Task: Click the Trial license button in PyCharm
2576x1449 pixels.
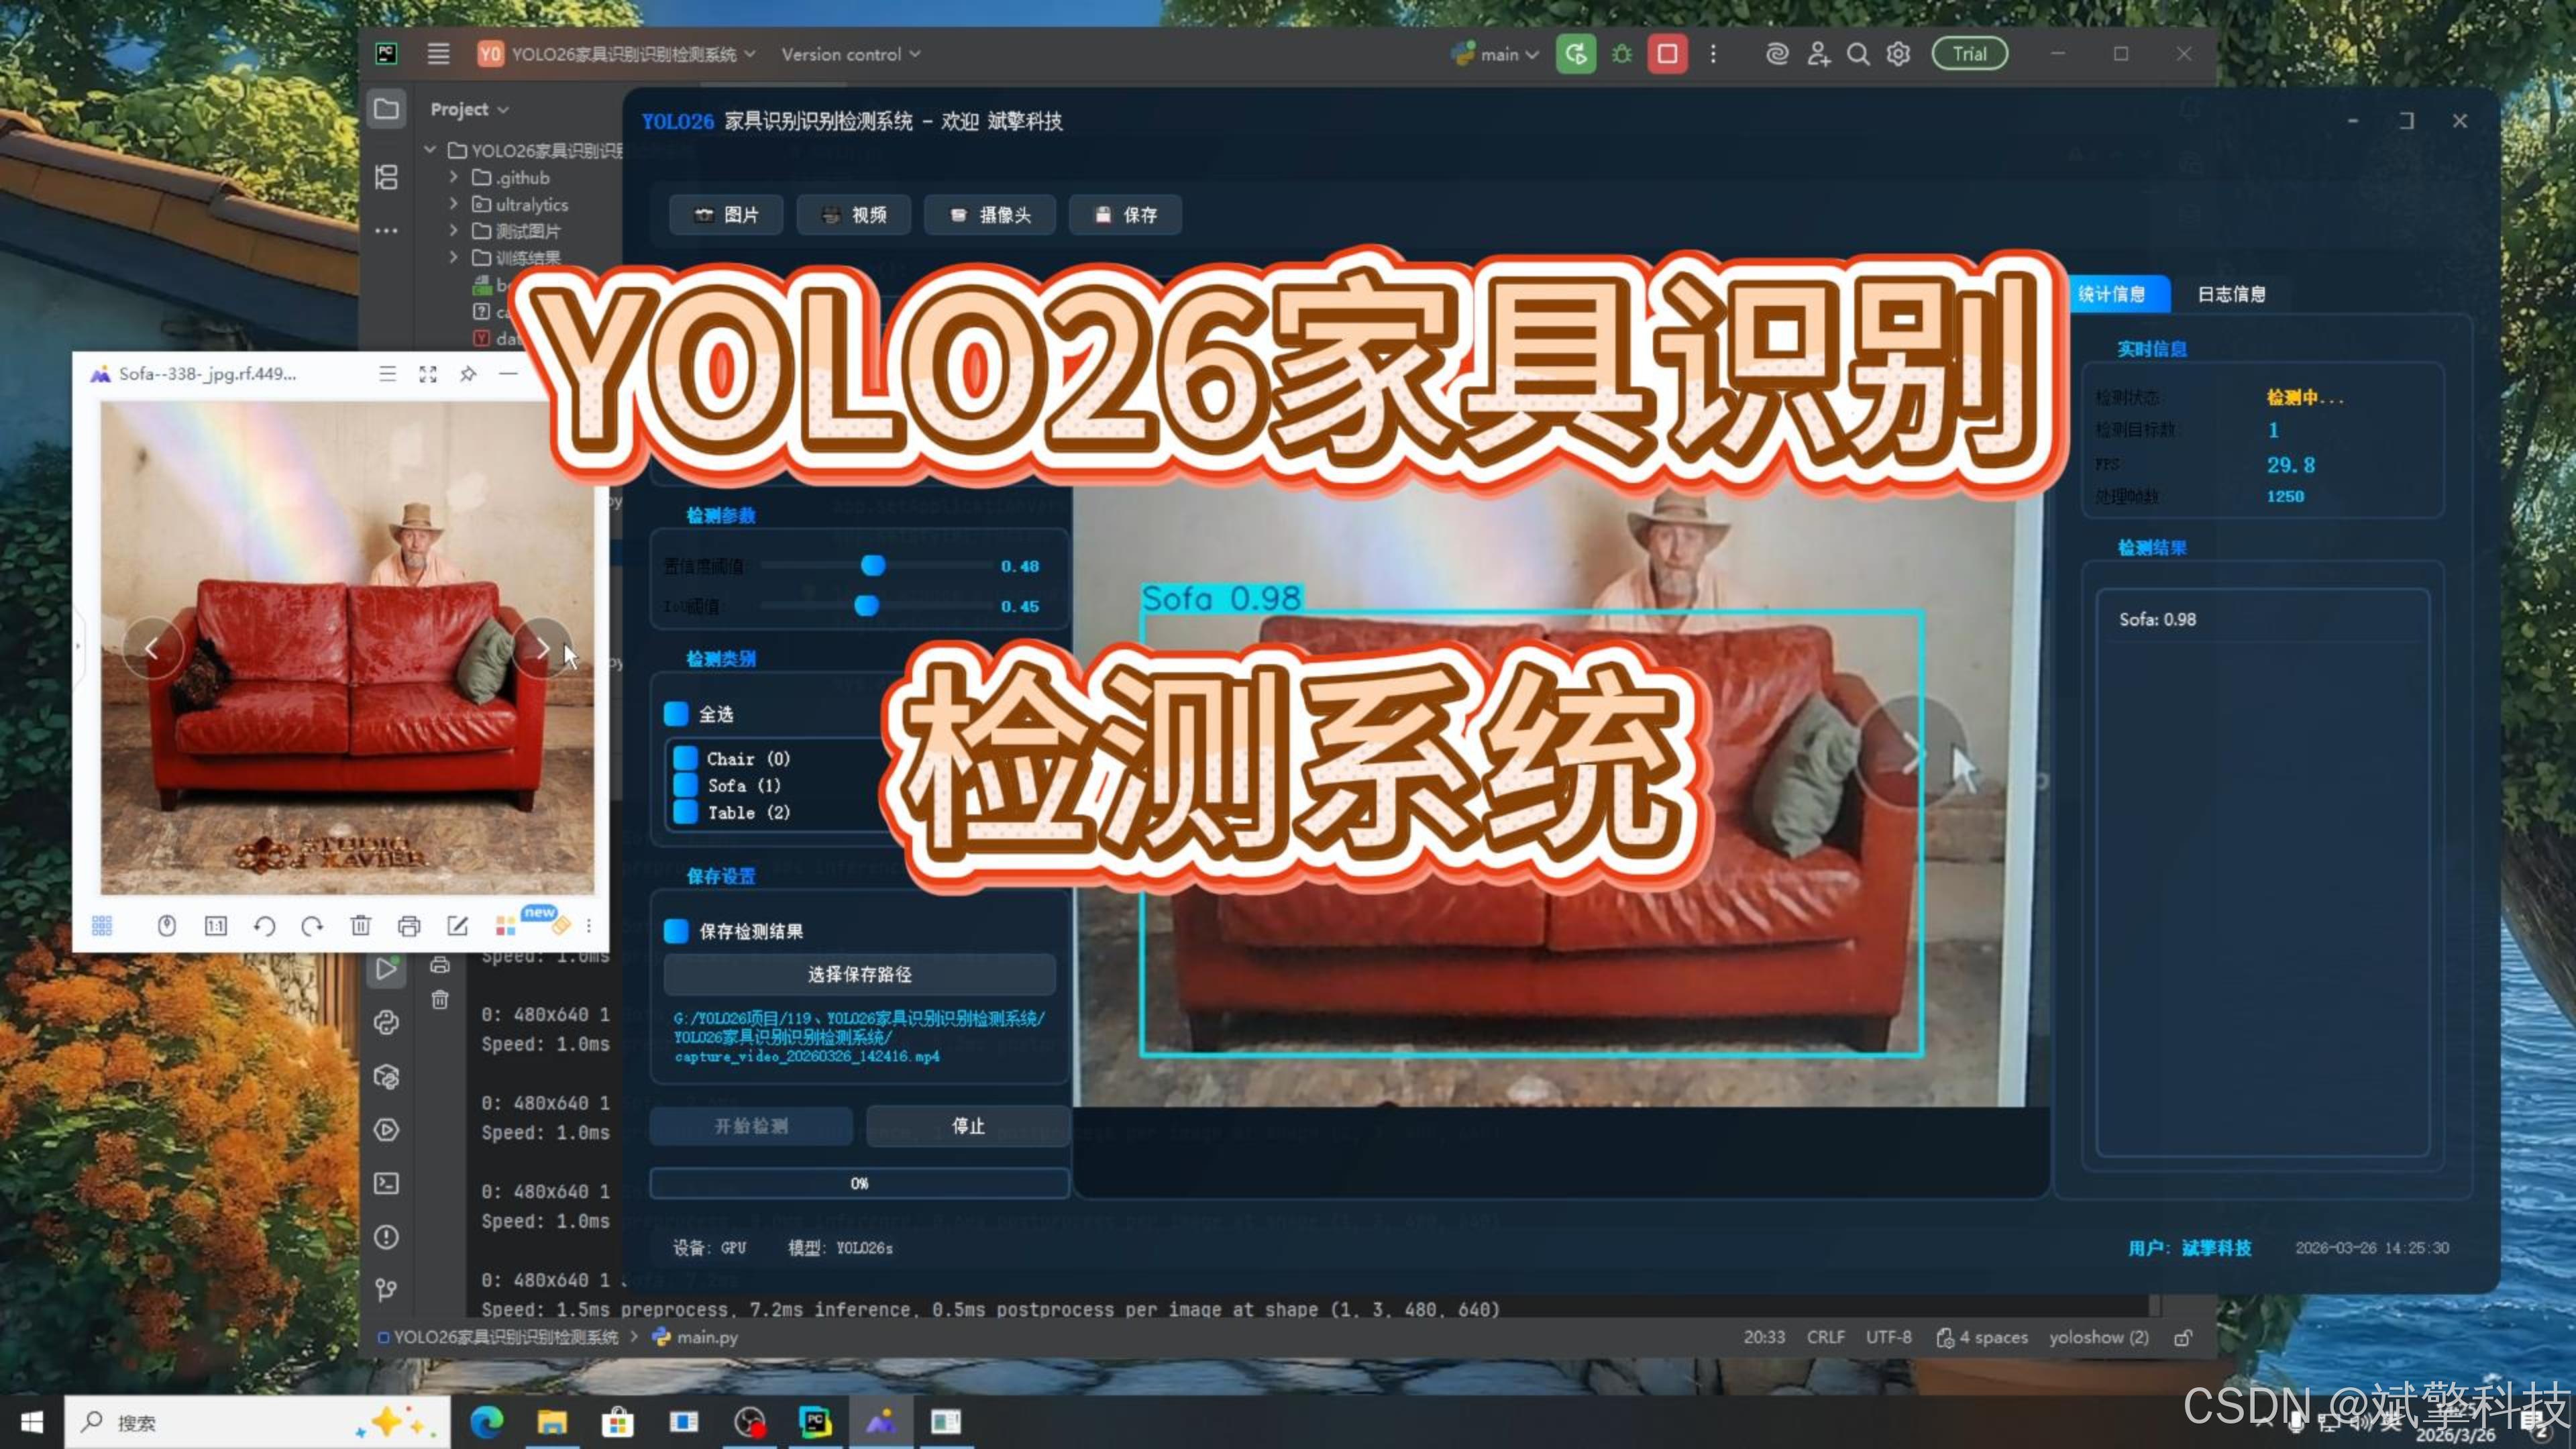Action: point(1969,54)
